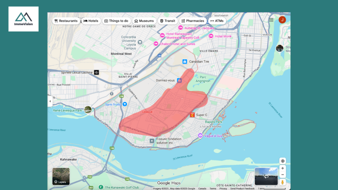Choose the Transit category chip
Image resolution: width=338 pixels, height=190 pixels.
[167, 21]
